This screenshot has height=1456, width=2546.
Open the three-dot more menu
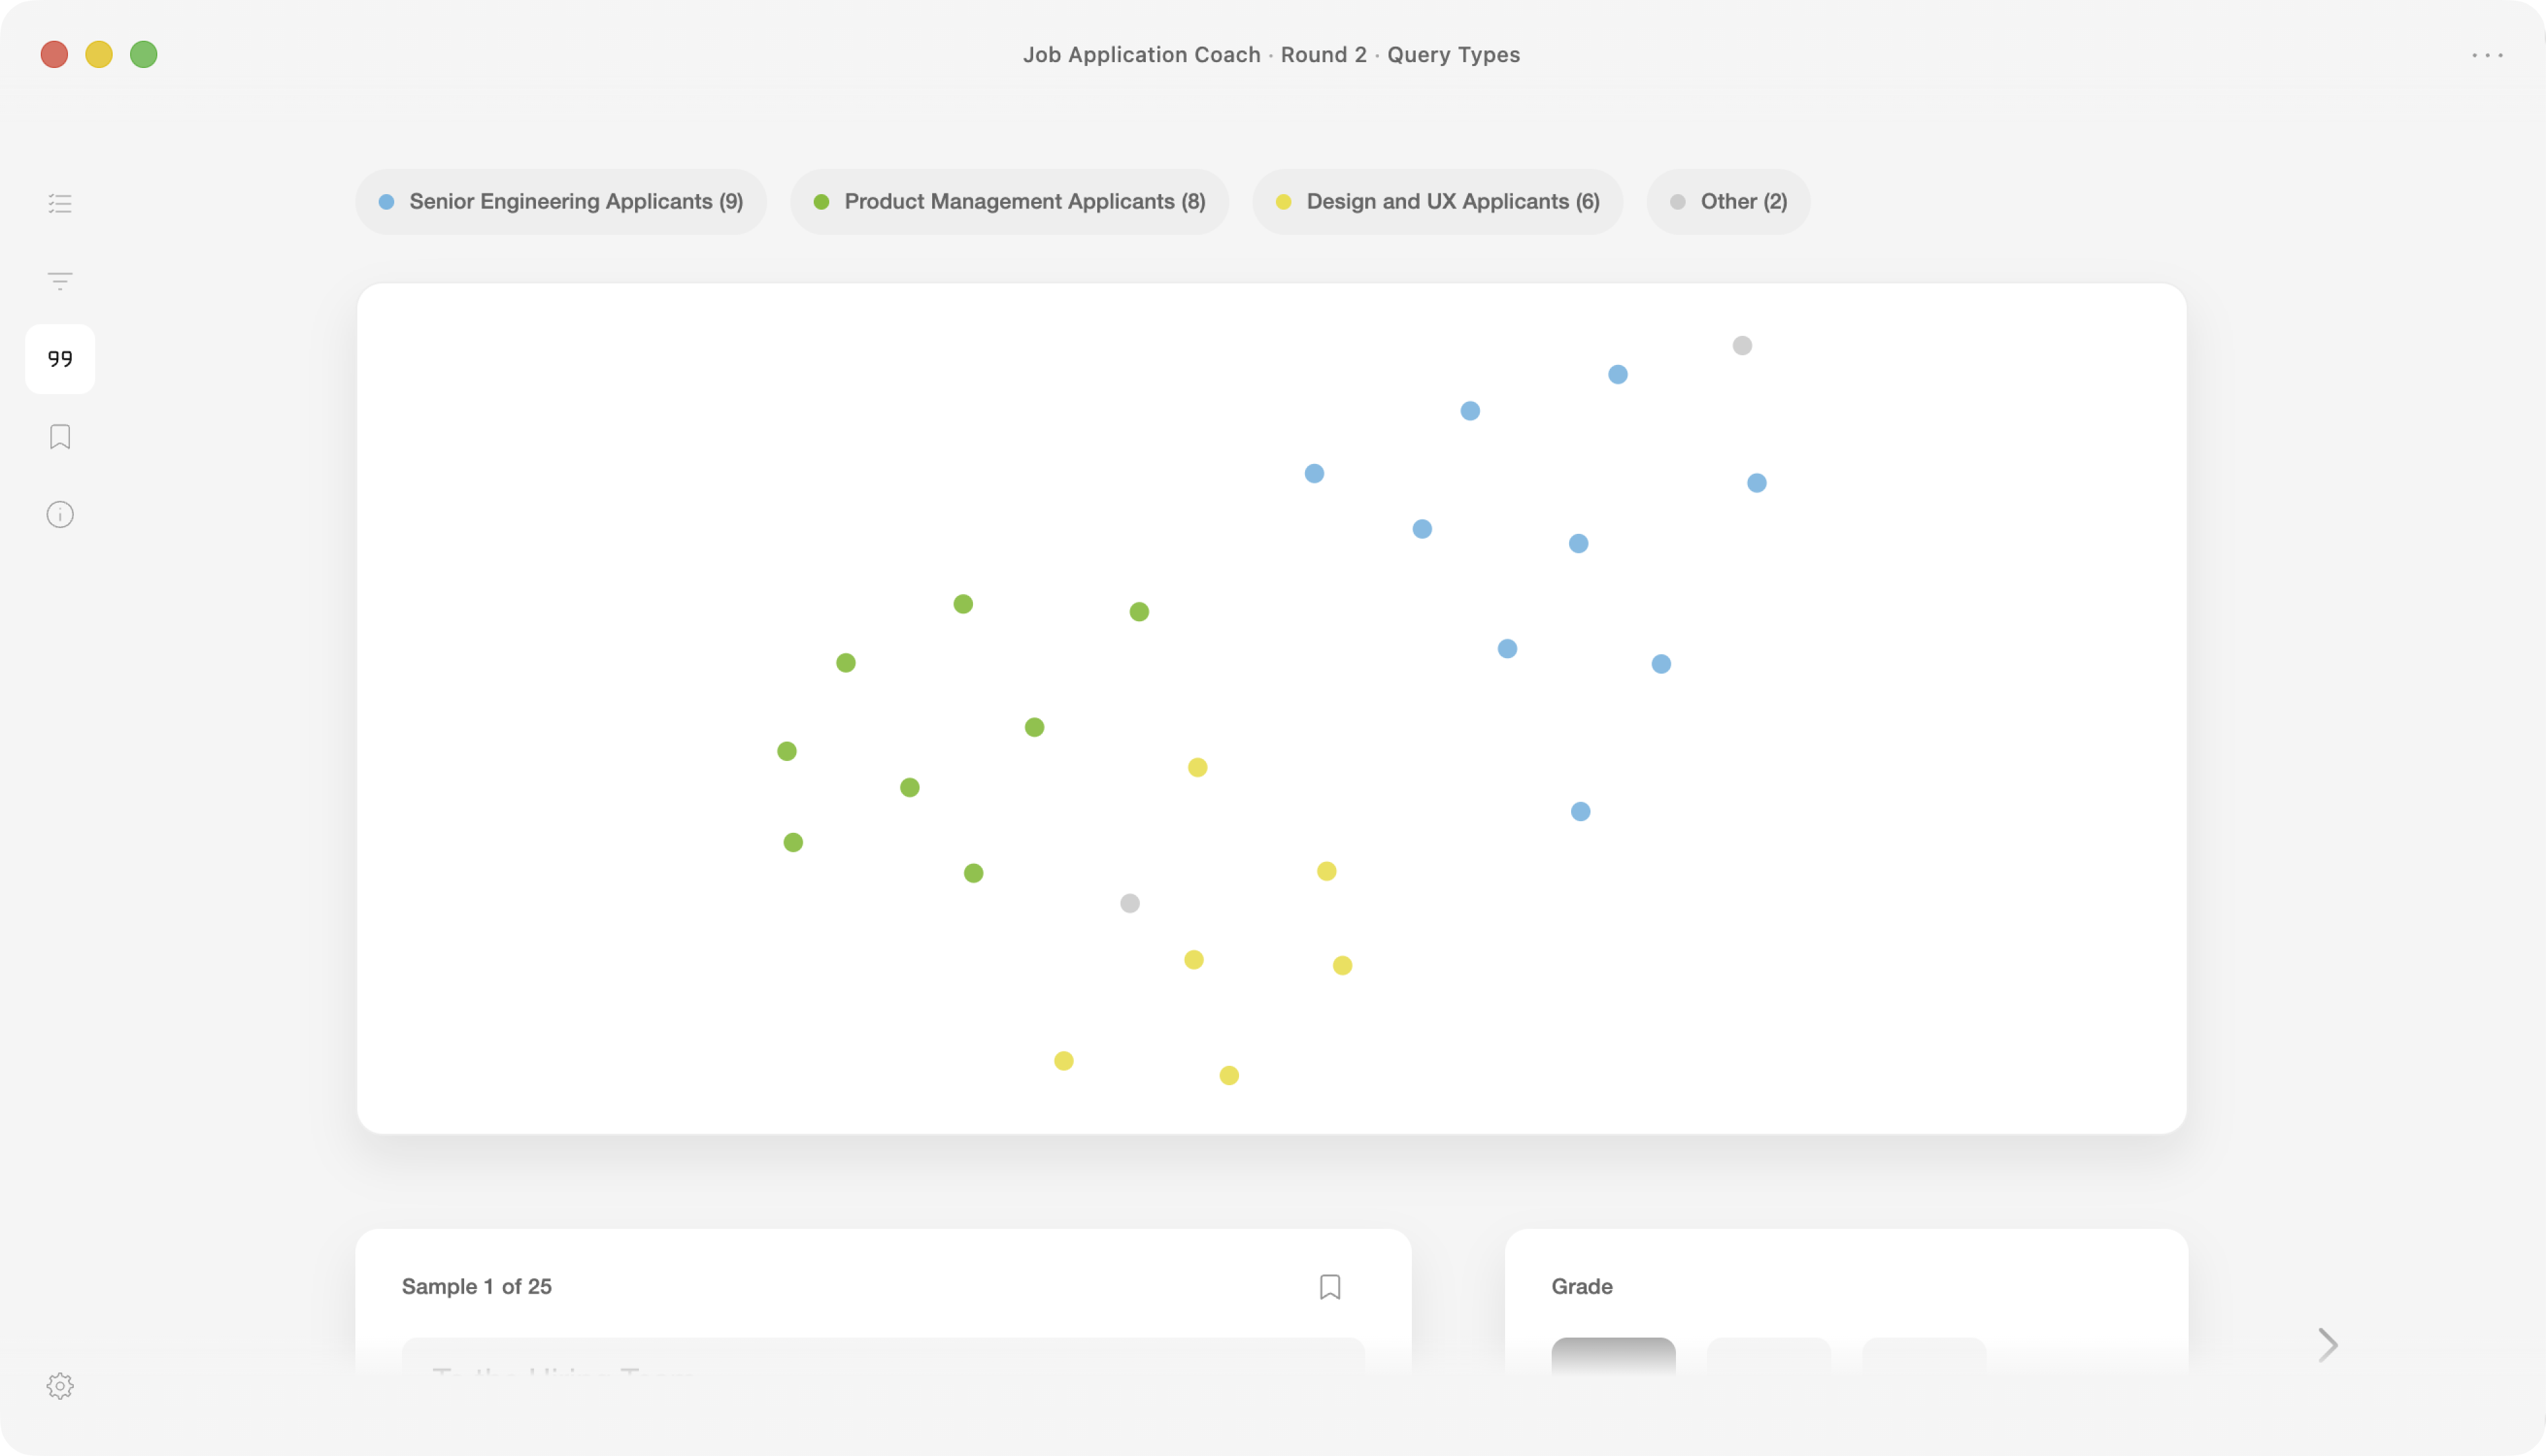2487,55
